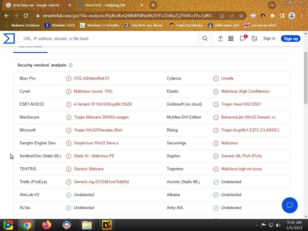Open Windows 11 Installer bookmark

[x=100, y=25]
